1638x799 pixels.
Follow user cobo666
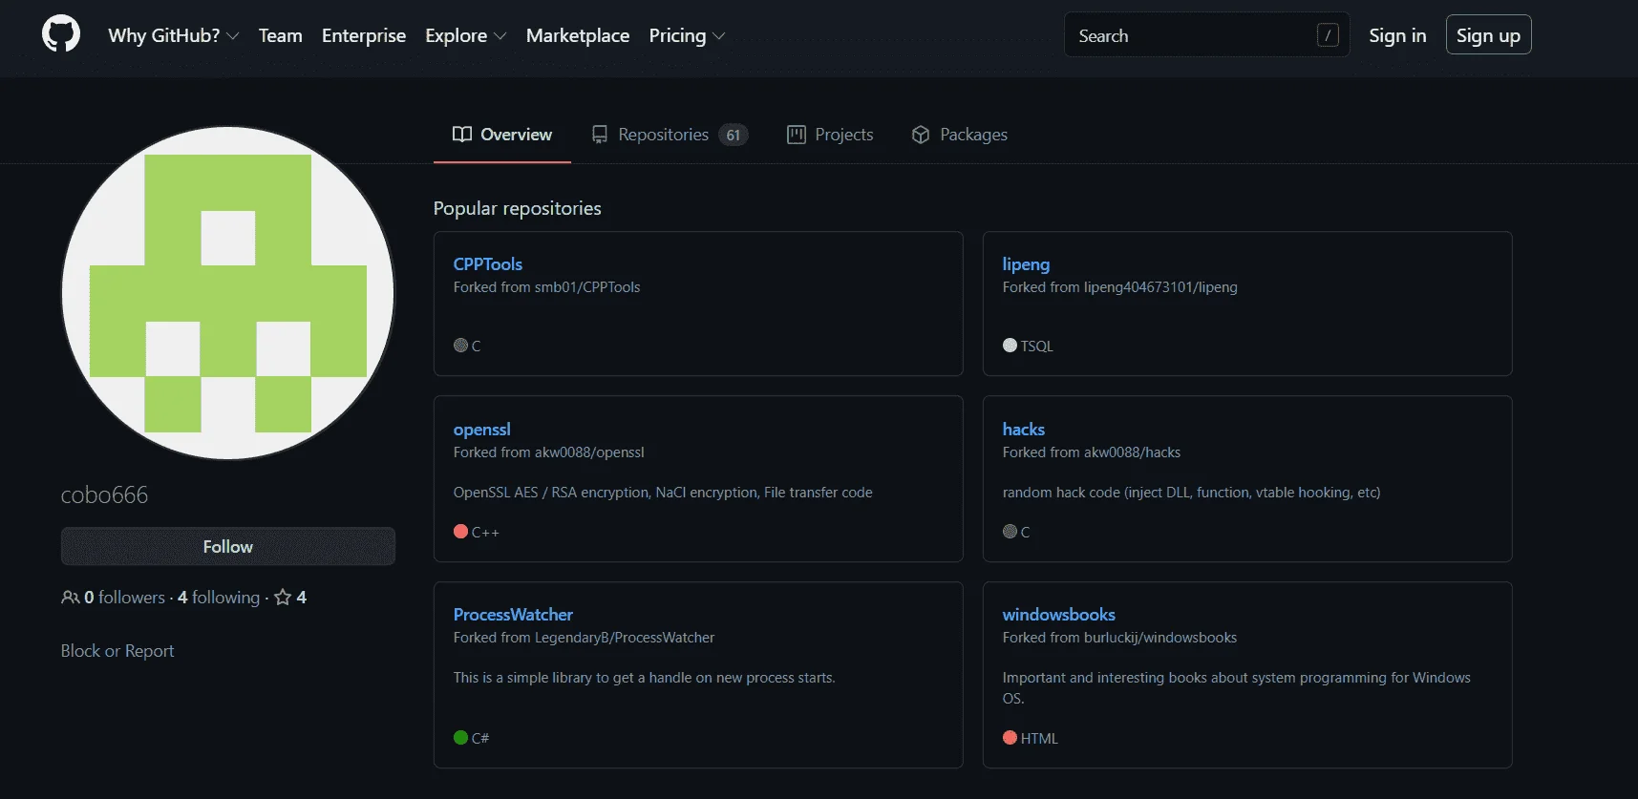tap(228, 547)
